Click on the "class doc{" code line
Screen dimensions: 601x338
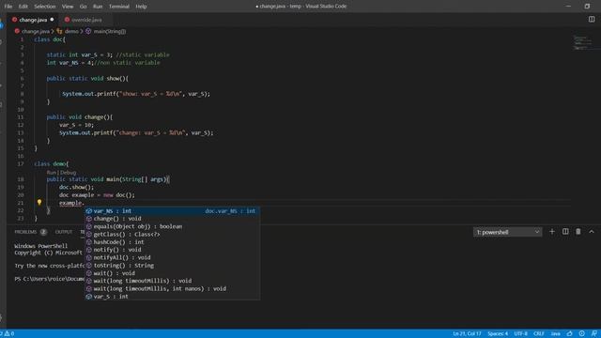click(50, 39)
